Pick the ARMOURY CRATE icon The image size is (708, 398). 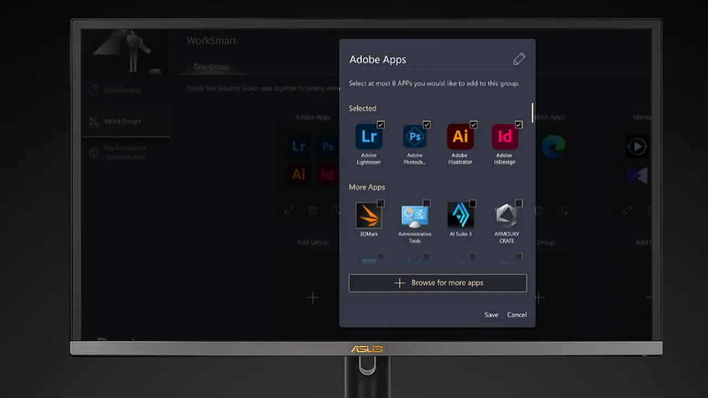pos(506,216)
